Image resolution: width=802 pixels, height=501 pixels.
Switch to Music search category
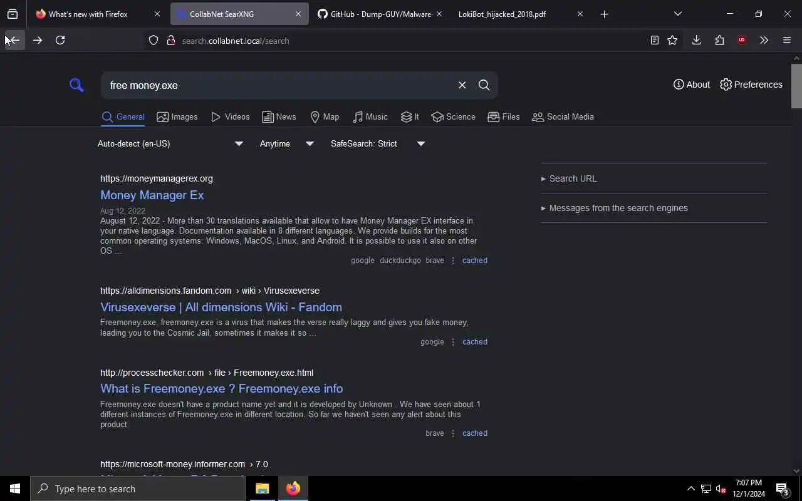click(x=370, y=117)
